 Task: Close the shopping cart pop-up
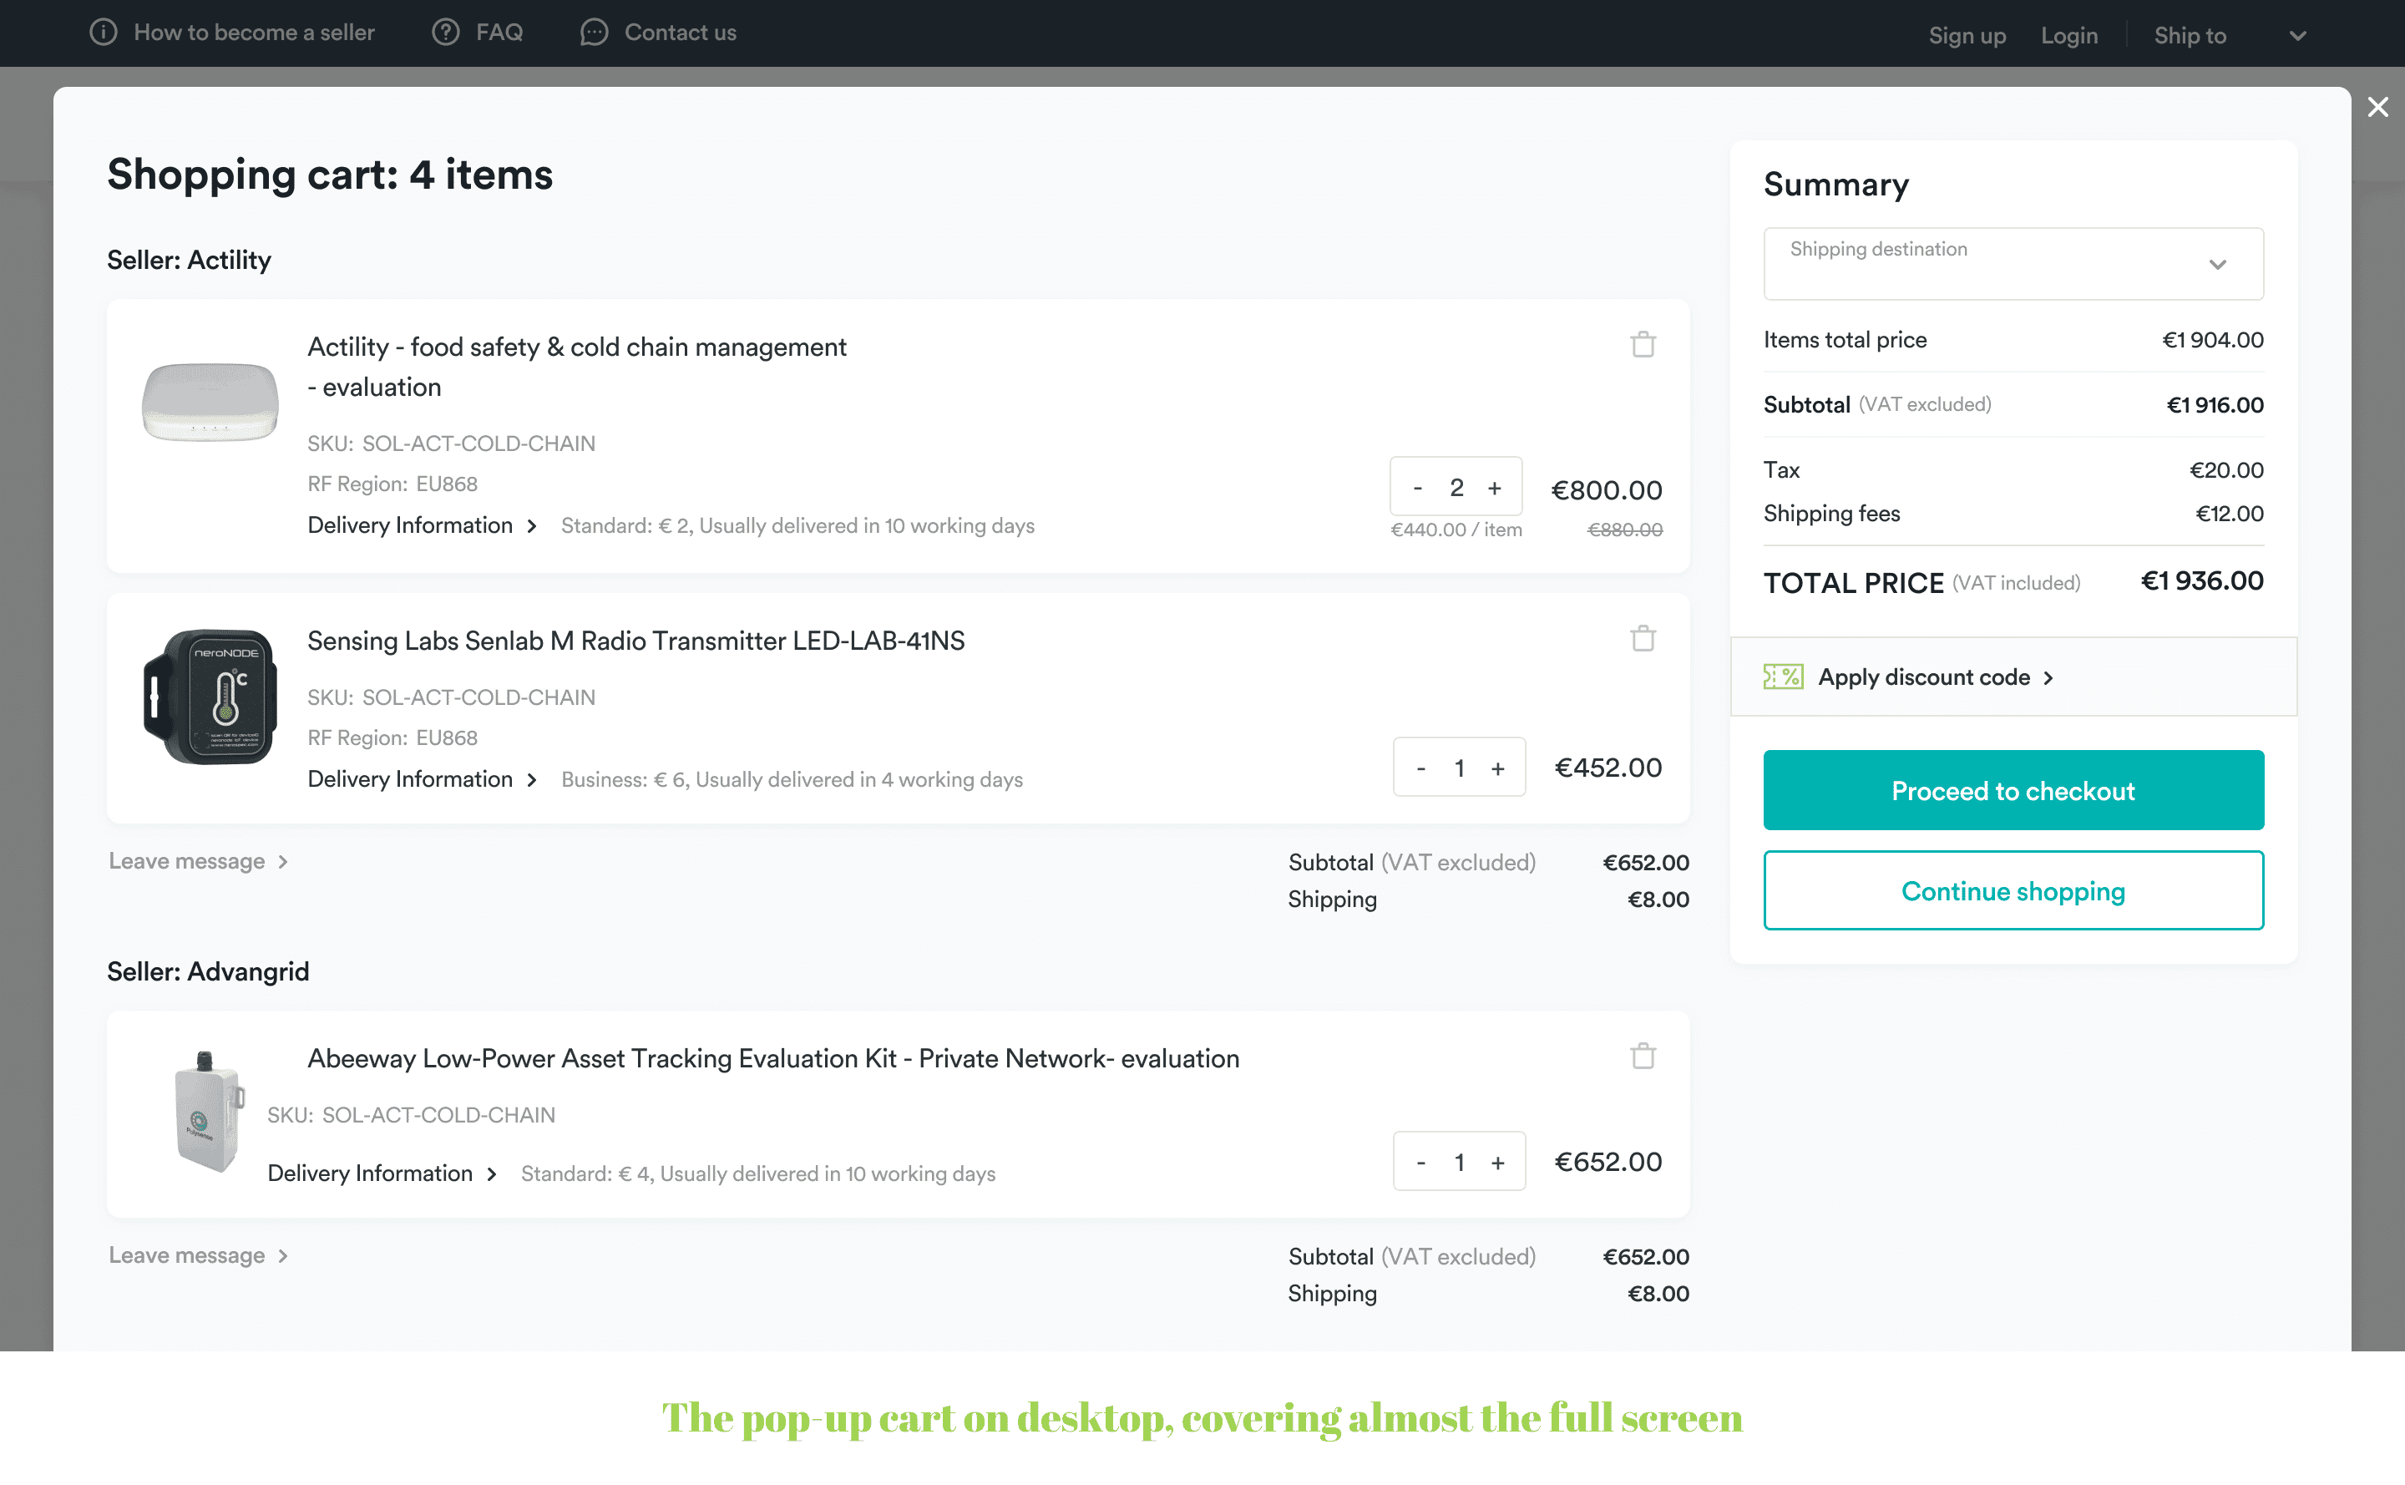pyautogui.click(x=2377, y=107)
